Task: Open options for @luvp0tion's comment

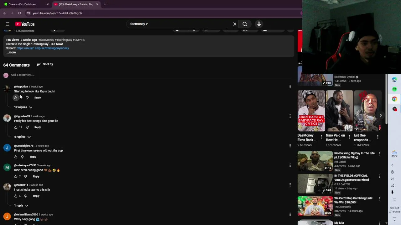Action: (x=290, y=87)
